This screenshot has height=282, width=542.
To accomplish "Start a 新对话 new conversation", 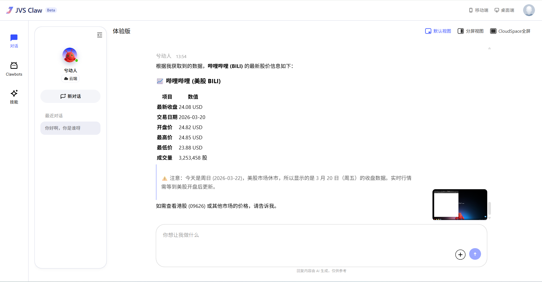I will [x=70, y=96].
